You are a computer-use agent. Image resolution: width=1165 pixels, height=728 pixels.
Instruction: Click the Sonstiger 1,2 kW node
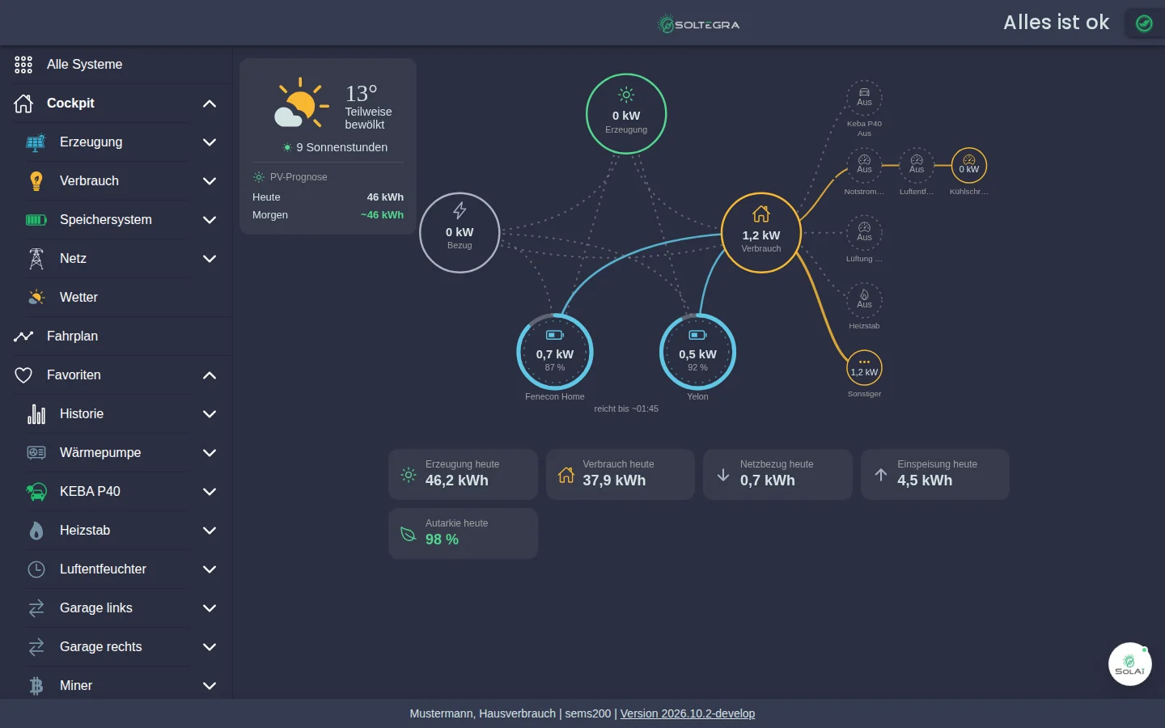[x=864, y=368]
